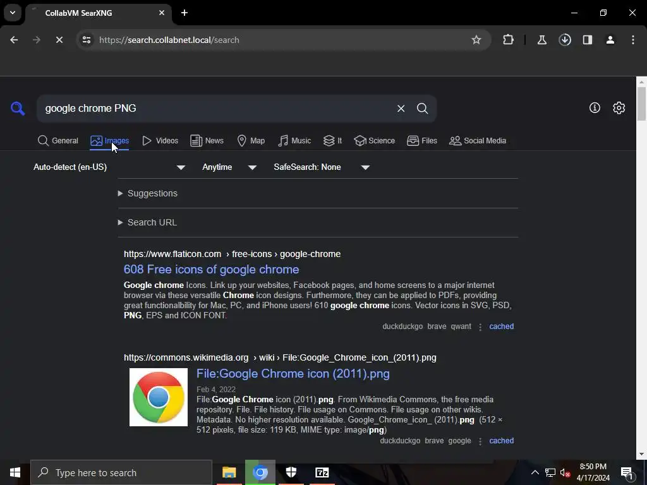
Task: Click 'google' engine label on wikimedia result
Action: 459,440
